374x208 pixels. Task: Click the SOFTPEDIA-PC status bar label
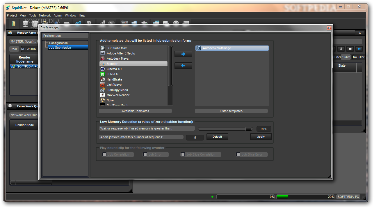tap(348, 197)
